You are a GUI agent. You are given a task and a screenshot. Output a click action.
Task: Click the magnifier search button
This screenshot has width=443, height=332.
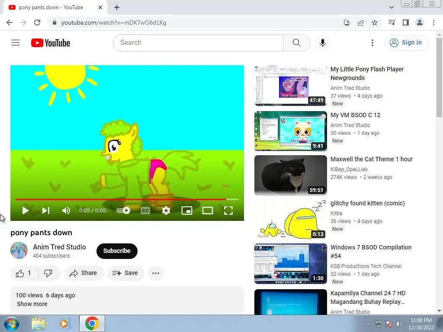297,43
